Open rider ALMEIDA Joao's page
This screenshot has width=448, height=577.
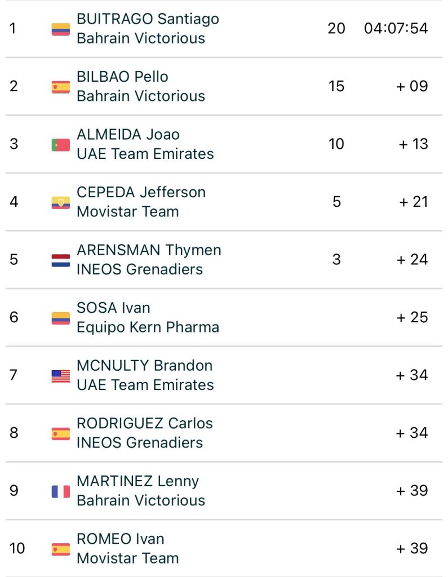click(128, 134)
